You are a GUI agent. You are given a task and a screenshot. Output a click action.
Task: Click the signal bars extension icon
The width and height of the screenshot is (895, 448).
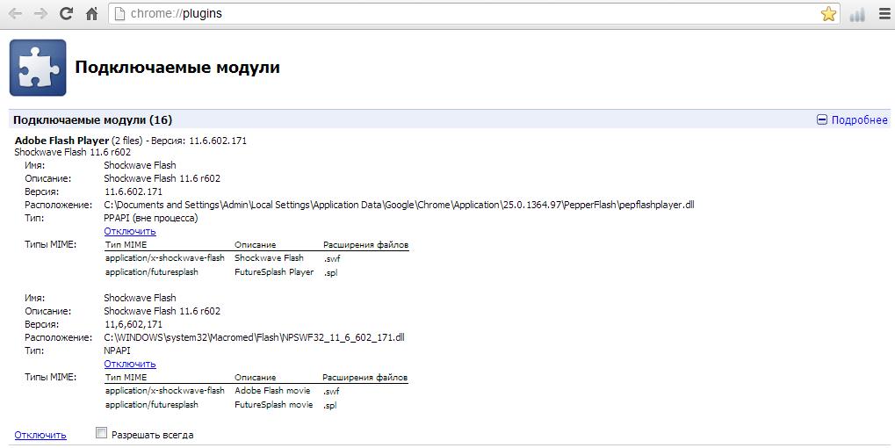pos(856,14)
